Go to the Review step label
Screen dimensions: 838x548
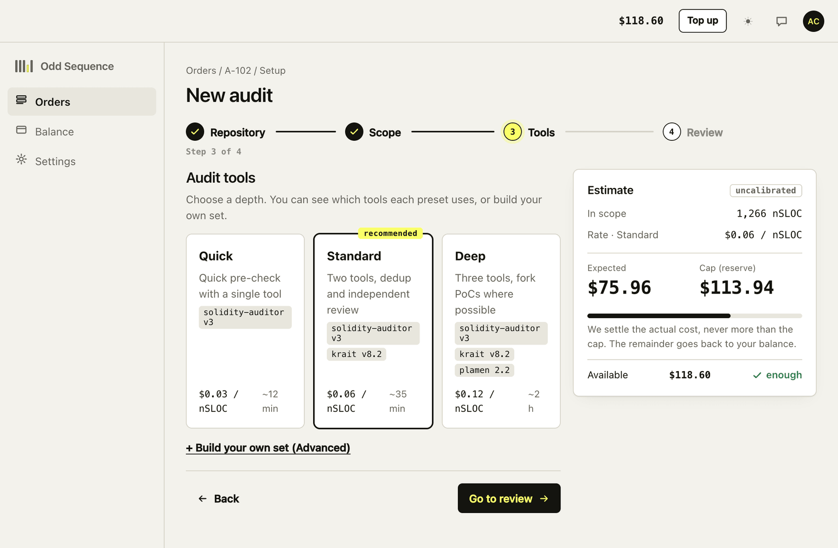click(704, 132)
